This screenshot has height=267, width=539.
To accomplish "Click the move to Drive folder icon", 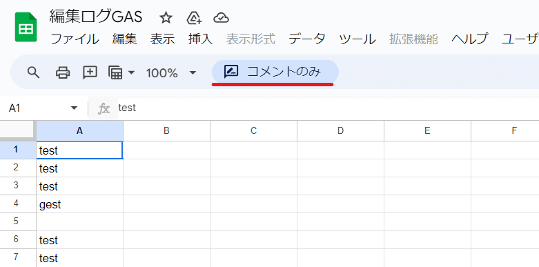I will [194, 17].
